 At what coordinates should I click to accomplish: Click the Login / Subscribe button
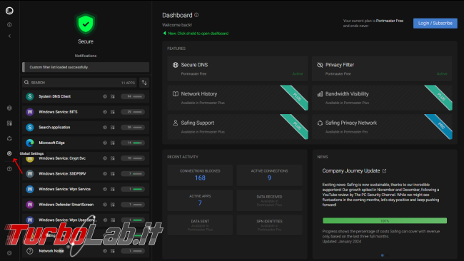[435, 23]
